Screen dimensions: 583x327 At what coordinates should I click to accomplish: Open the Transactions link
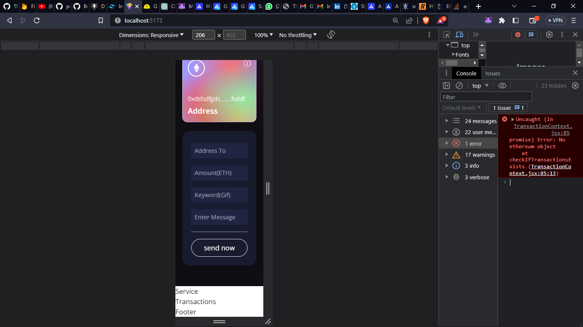(196, 301)
